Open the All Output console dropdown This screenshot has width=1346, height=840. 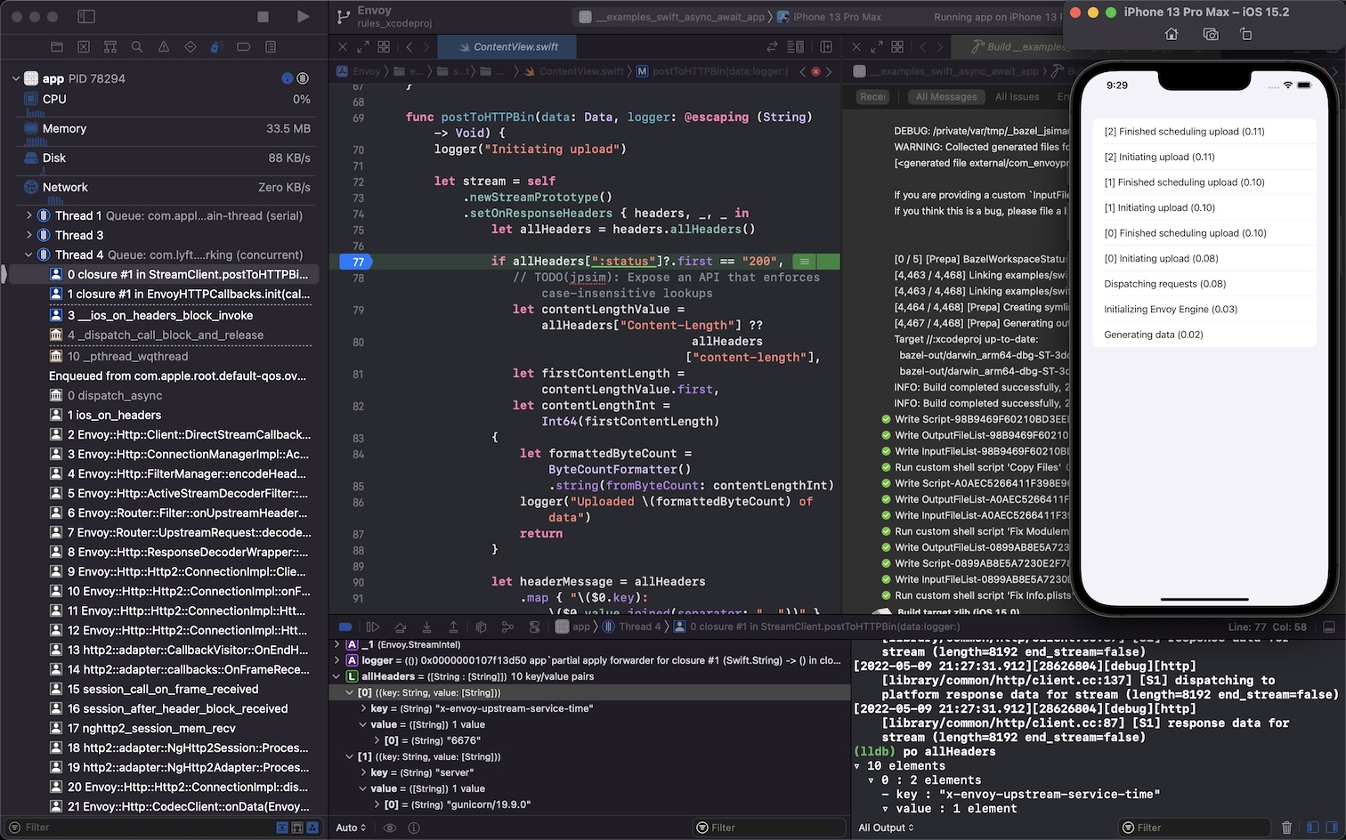[886, 828]
